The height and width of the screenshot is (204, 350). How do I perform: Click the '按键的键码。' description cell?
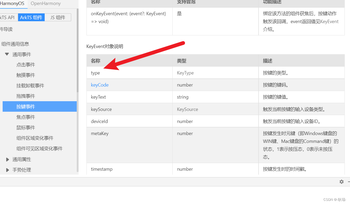click(x=301, y=85)
